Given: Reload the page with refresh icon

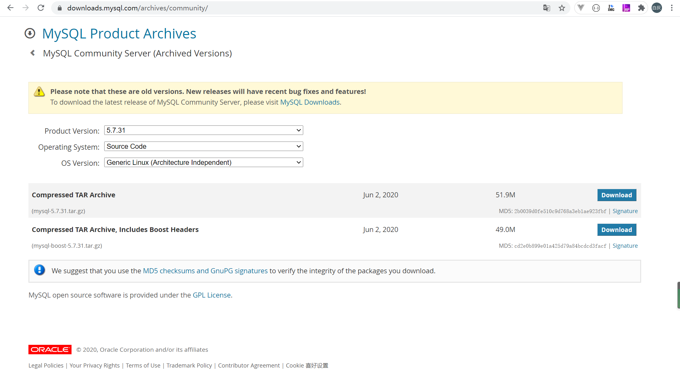Looking at the screenshot, I should [x=41, y=8].
